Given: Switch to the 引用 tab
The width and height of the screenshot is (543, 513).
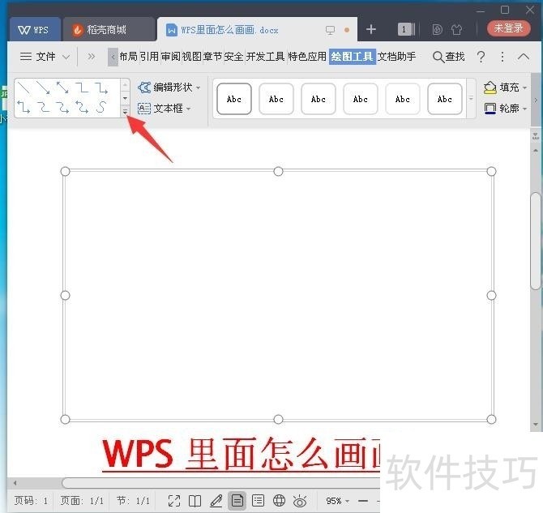Looking at the screenshot, I should [149, 57].
